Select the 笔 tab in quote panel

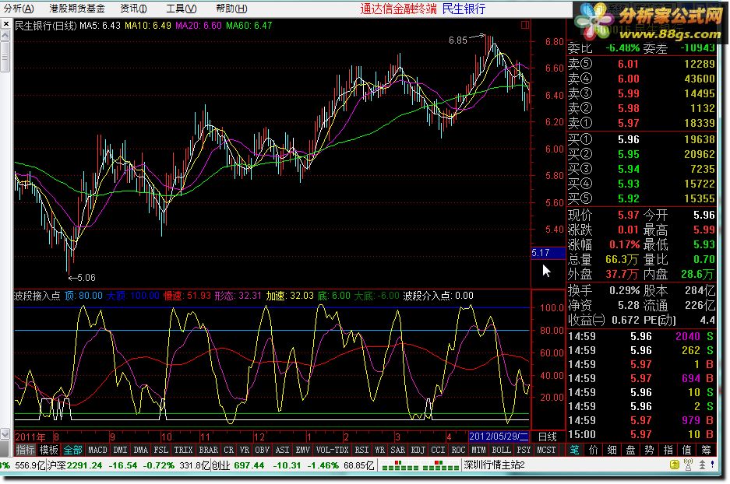pyautogui.click(x=574, y=450)
